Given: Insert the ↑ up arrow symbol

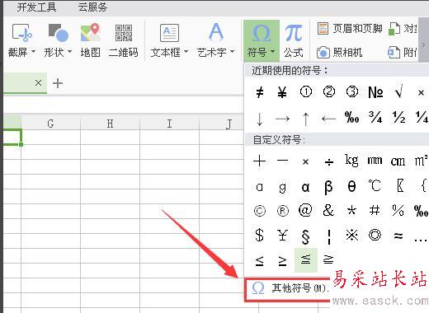Looking at the screenshot, I should click(x=306, y=119).
